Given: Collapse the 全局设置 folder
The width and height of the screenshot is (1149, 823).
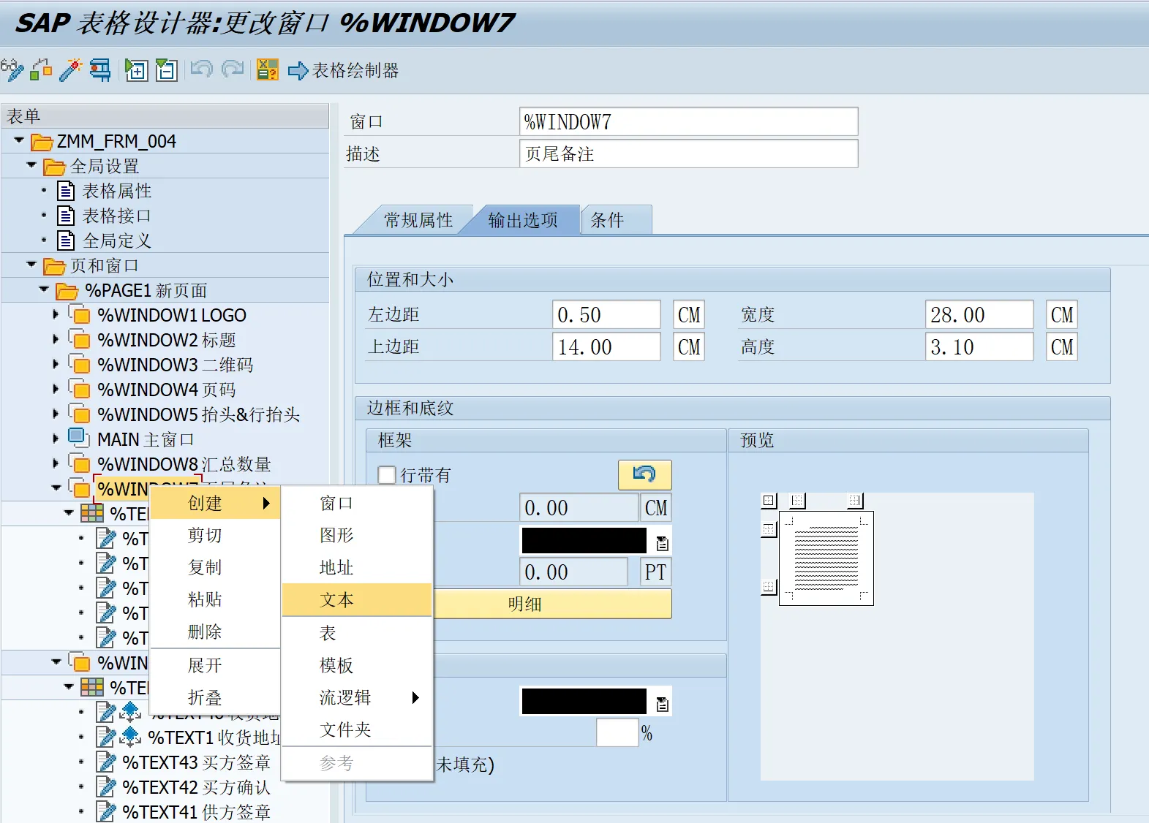Looking at the screenshot, I should pos(31,166).
